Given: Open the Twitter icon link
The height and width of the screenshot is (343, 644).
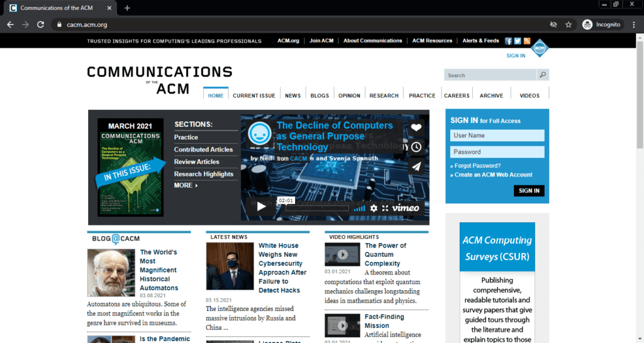Looking at the screenshot, I should [x=518, y=41].
